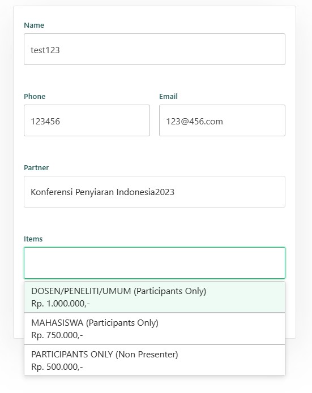312x393 pixels.
Task: Click the Name label
Action: pos(34,25)
